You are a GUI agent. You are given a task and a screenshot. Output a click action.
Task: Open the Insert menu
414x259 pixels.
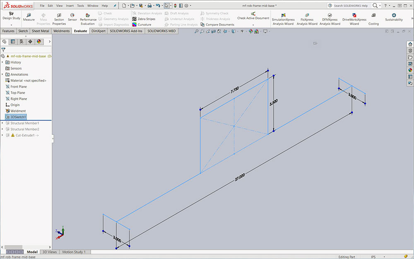[x=70, y=6]
